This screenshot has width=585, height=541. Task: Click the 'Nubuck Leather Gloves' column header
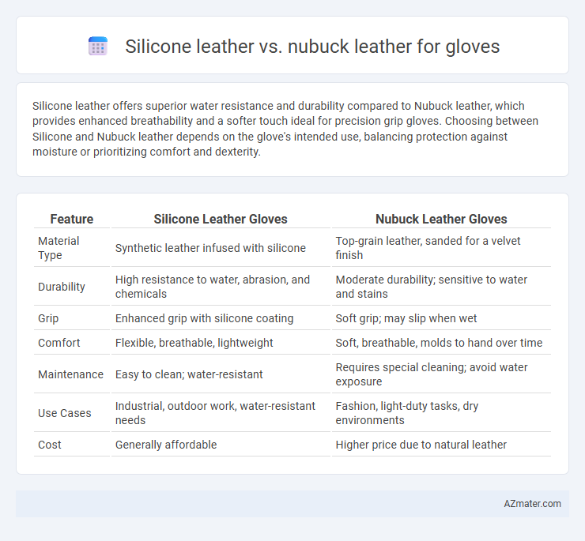pos(441,219)
